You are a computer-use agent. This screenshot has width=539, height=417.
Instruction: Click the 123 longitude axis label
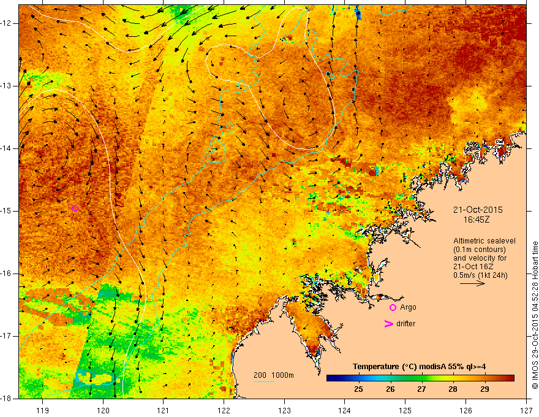pyautogui.click(x=284, y=410)
